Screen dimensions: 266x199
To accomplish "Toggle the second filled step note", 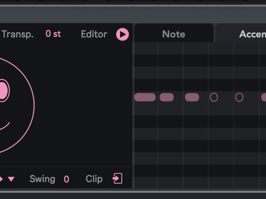I will point(167,97).
